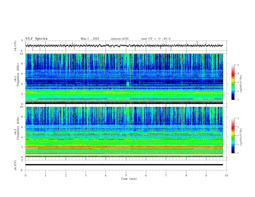Click the "station=ATH" label
Screen dimensions: 255x197
(119, 39)
